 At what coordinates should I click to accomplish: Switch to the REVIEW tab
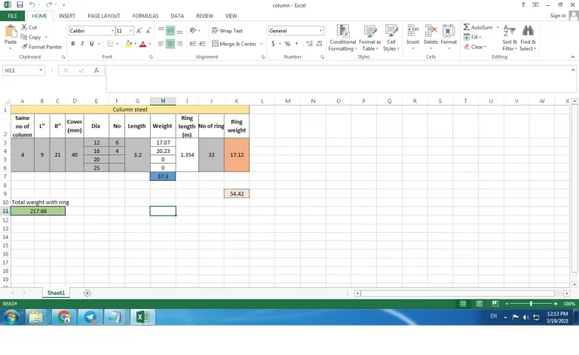204,16
